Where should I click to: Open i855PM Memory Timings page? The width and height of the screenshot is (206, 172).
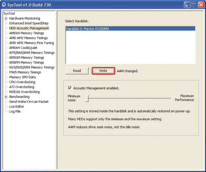(x=27, y=62)
